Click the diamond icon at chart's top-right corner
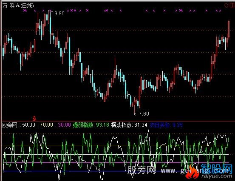The height and width of the screenshot is (181, 235). (226, 6)
